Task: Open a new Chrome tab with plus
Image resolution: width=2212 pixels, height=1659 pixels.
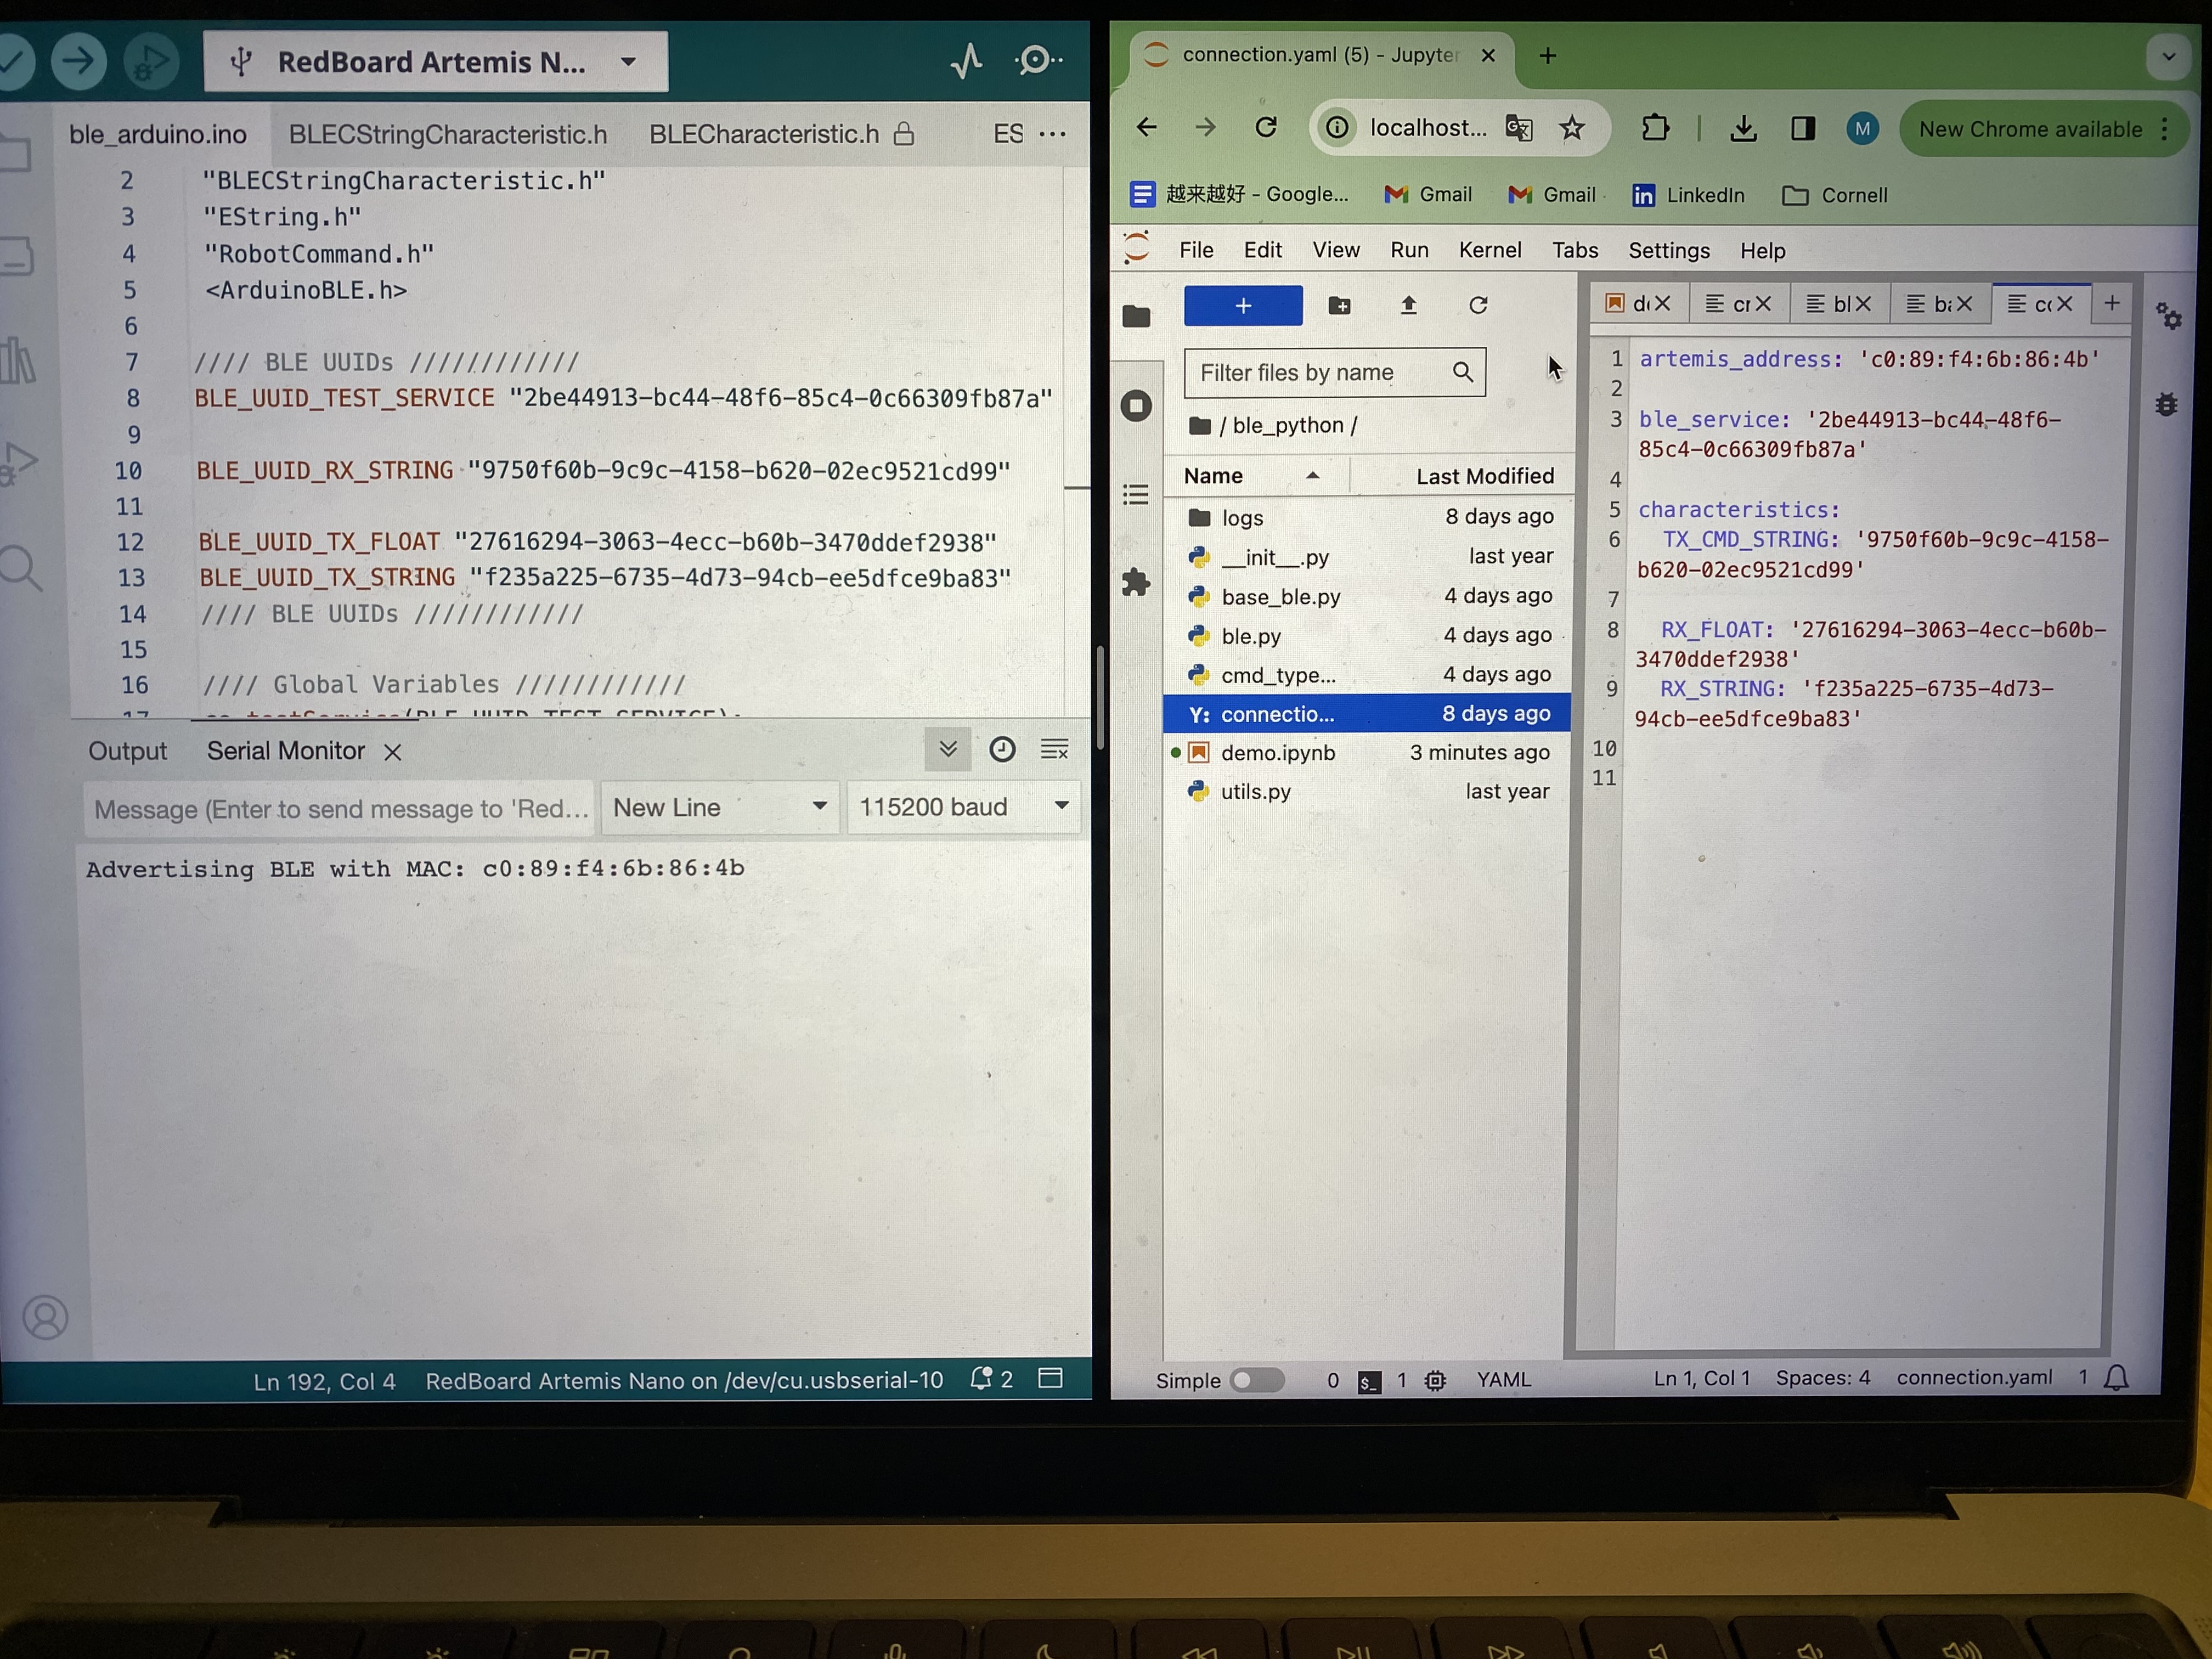Action: coord(1547,56)
